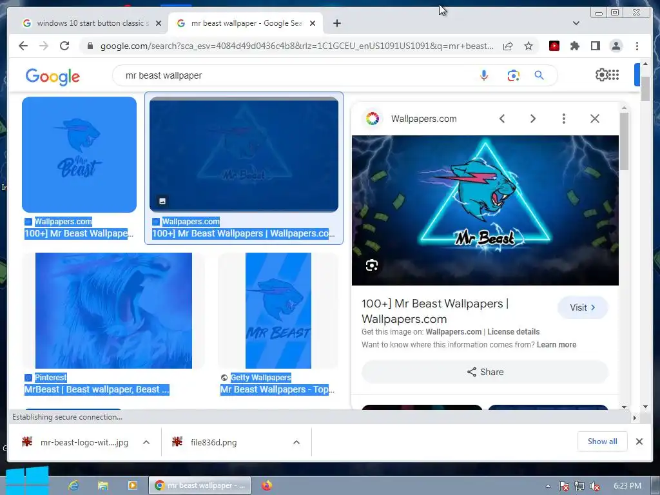Open the Extensions puzzle menu
This screenshot has width=660, height=495.
click(574, 46)
